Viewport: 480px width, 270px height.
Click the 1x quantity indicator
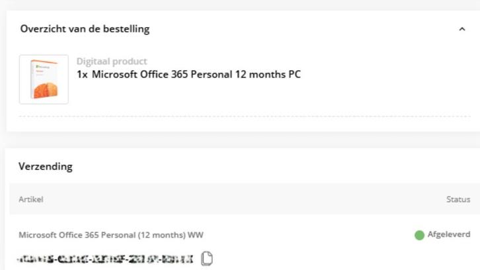point(82,74)
